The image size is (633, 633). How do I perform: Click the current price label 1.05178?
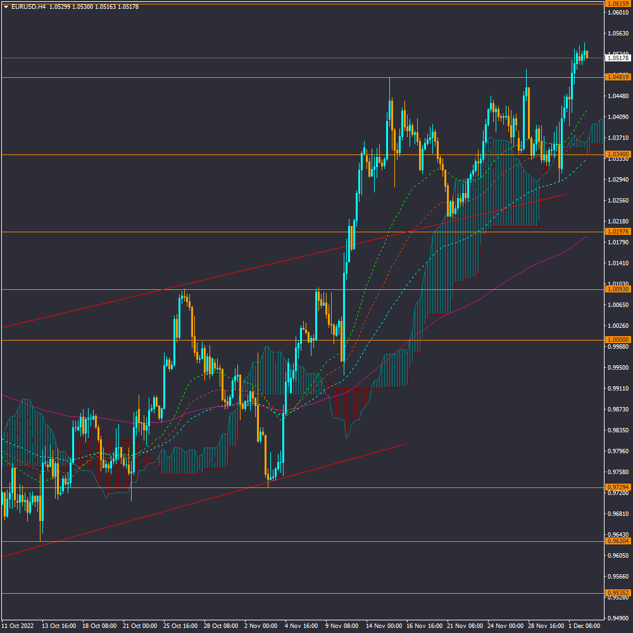617,58
